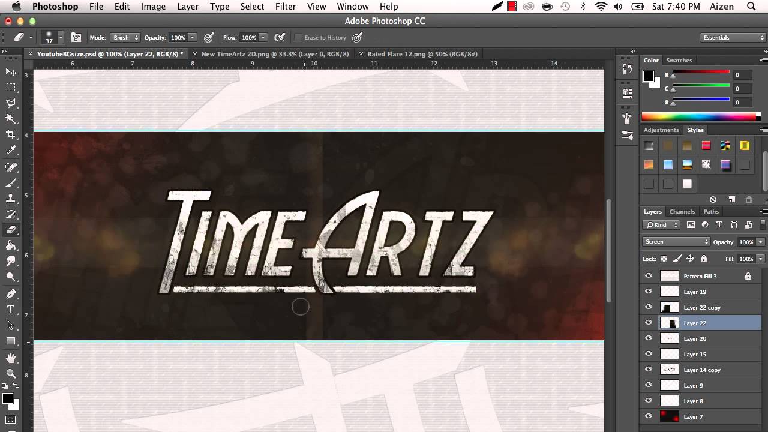
Task: Select the Paint Bucket tool
Action: click(11, 245)
